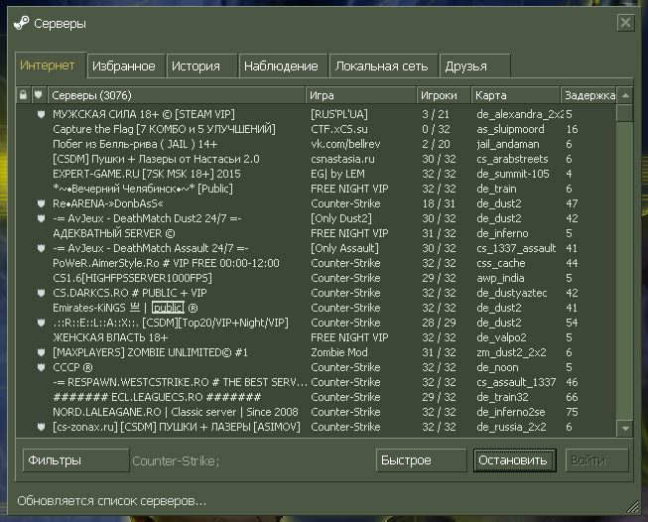
Task: Sort by Карта column header
Action: 516,95
